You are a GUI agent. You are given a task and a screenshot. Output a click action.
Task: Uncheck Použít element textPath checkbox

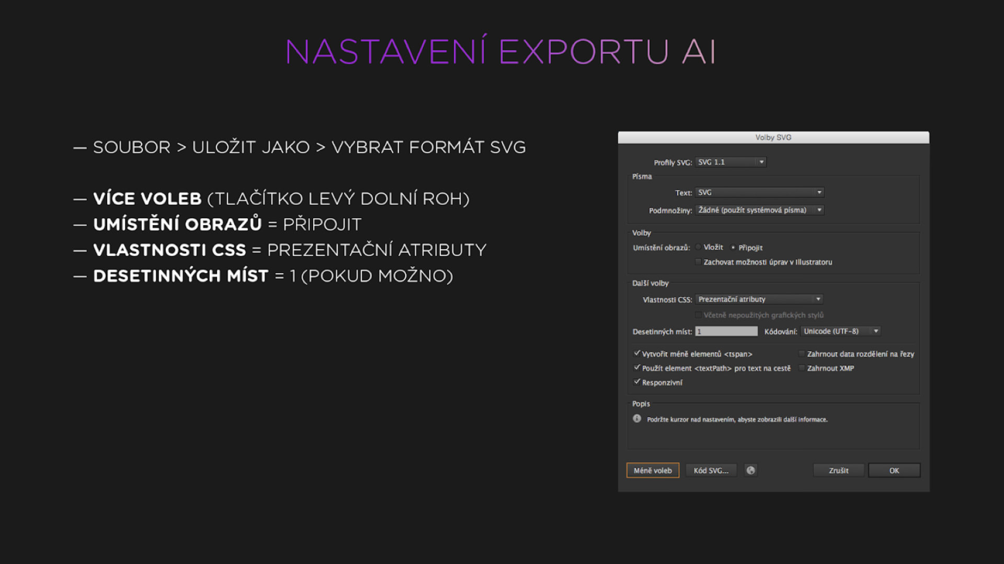[x=637, y=368]
